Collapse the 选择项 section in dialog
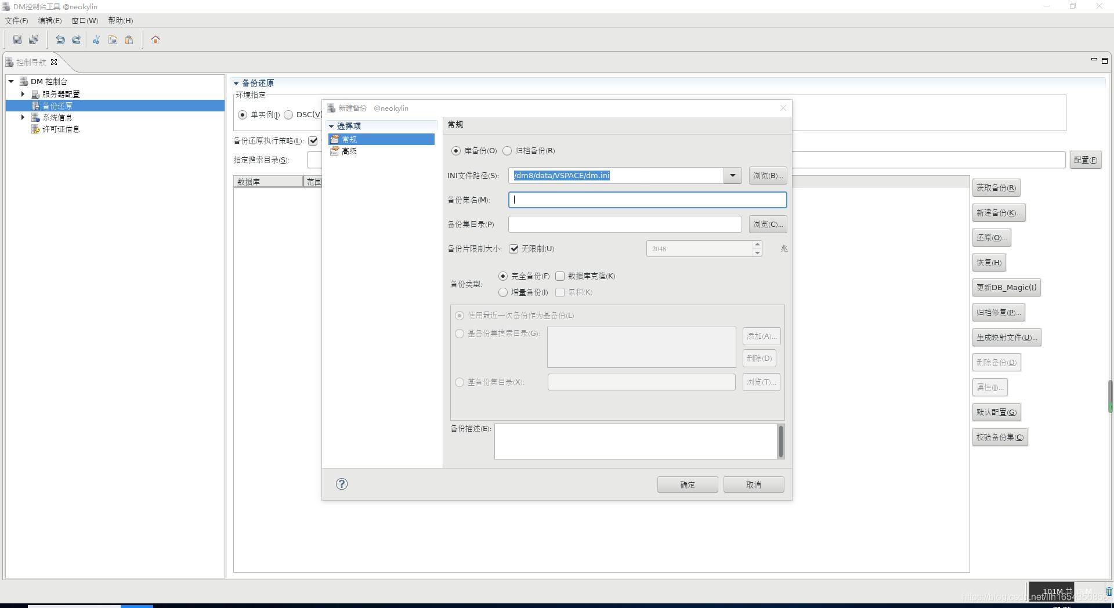The image size is (1114, 608). click(x=331, y=126)
